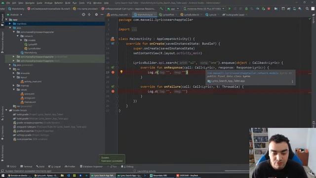Expand the models package
Image resolution: width=316 pixels, height=178 pixels.
[21, 40]
